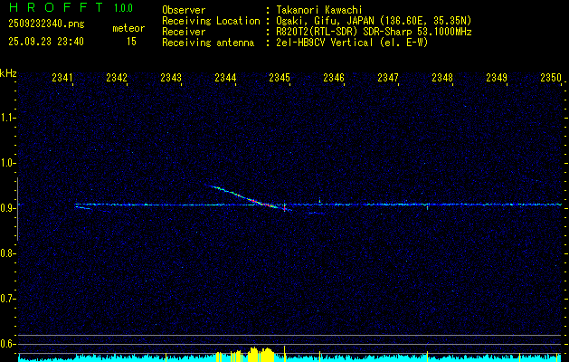
Task: Click the yellow burst in power graph
Action: tap(255, 353)
